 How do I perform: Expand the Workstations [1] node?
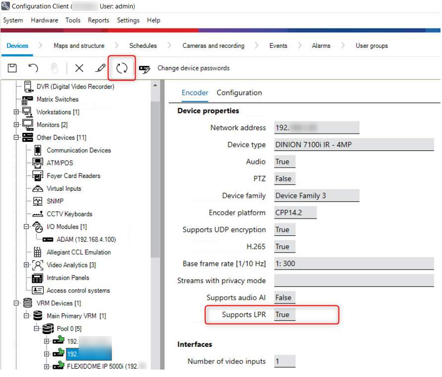(x=16, y=112)
